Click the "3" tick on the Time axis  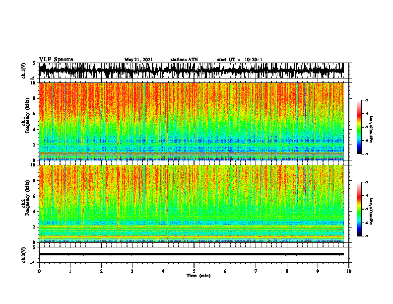pos(132,271)
